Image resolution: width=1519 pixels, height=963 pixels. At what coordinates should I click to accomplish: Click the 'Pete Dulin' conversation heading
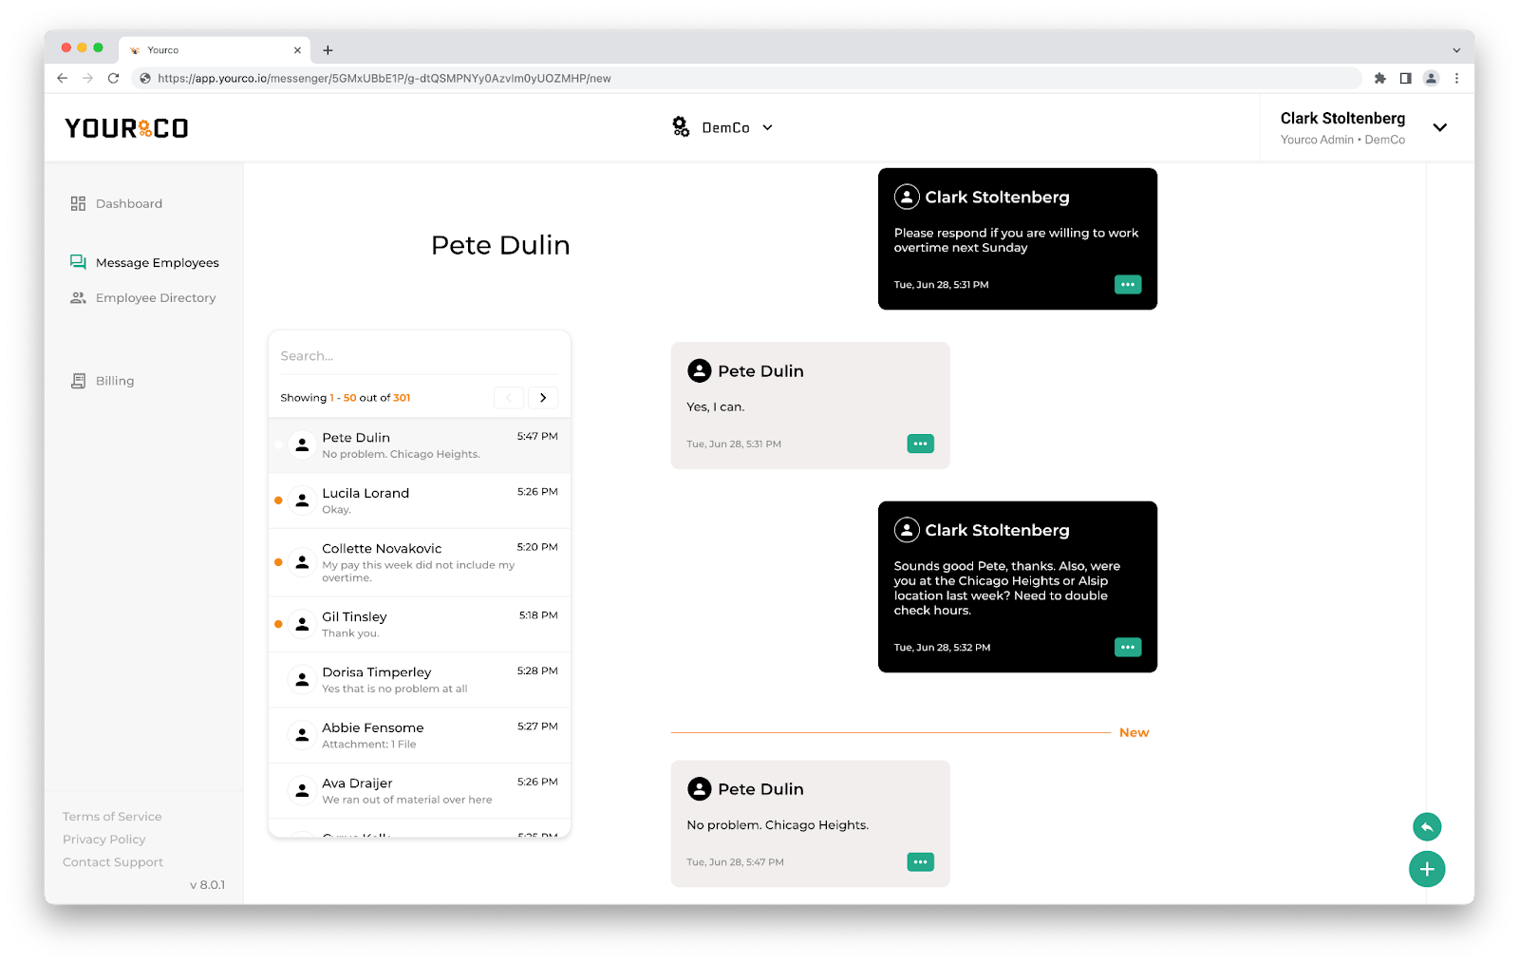[500, 245]
